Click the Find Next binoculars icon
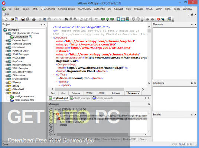Viewport: 199px width, 148px height. pyautogui.click(x=71, y=19)
